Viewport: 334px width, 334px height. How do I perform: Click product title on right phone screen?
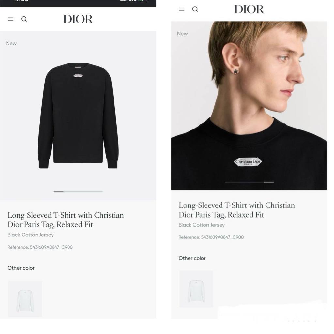tap(236, 210)
